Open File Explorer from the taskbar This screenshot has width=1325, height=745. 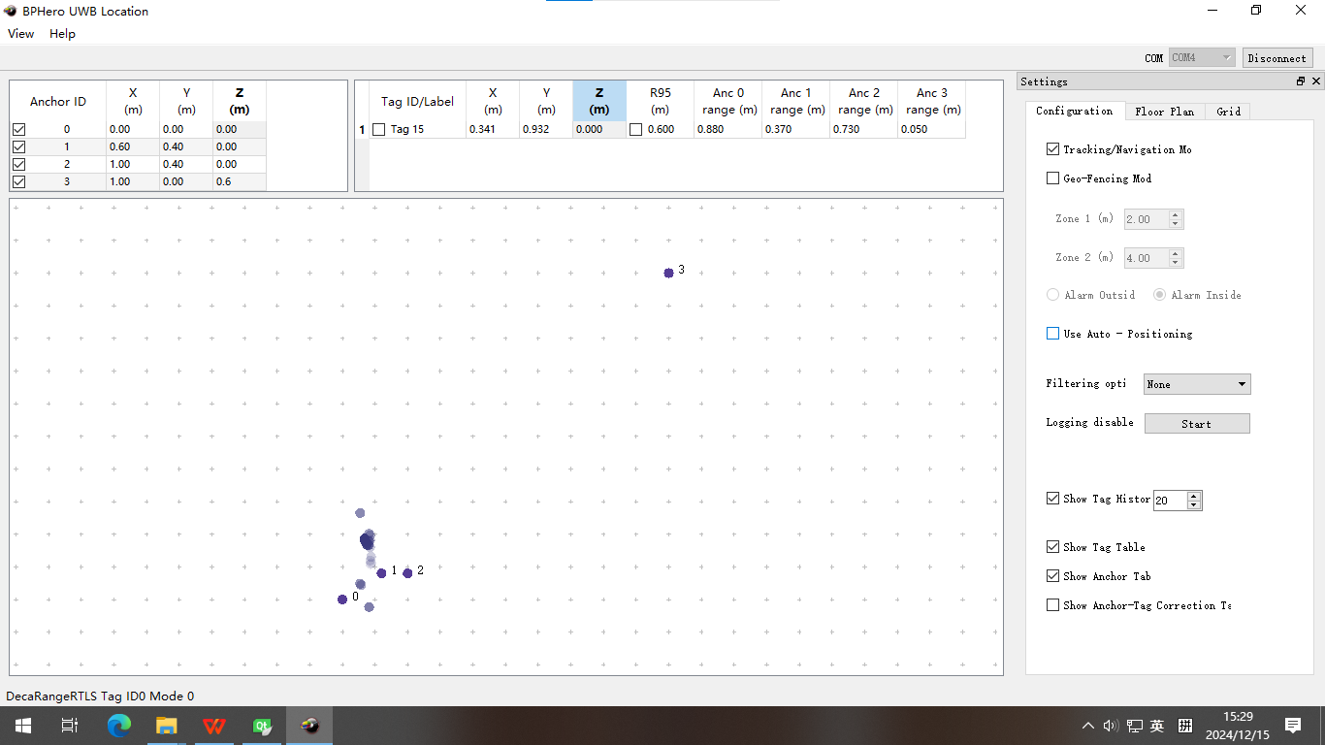[167, 726]
